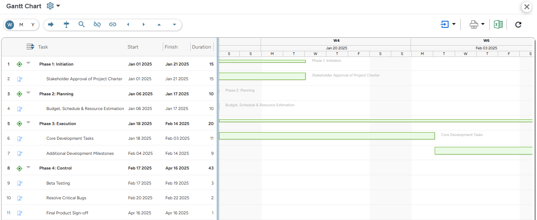Click the Stakeholder Approval Gantt bar
The width and height of the screenshot is (537, 220).
[x=262, y=76]
